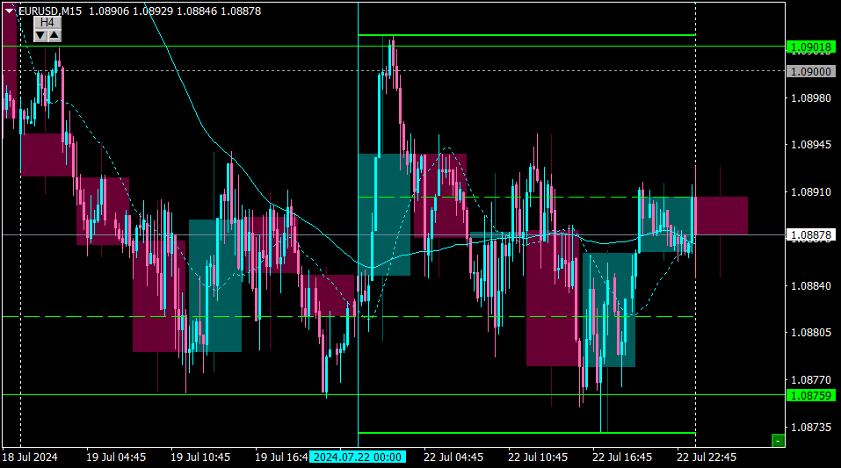
Task: Click the 22 Jul 10:45 time axis label
Action: click(538, 457)
